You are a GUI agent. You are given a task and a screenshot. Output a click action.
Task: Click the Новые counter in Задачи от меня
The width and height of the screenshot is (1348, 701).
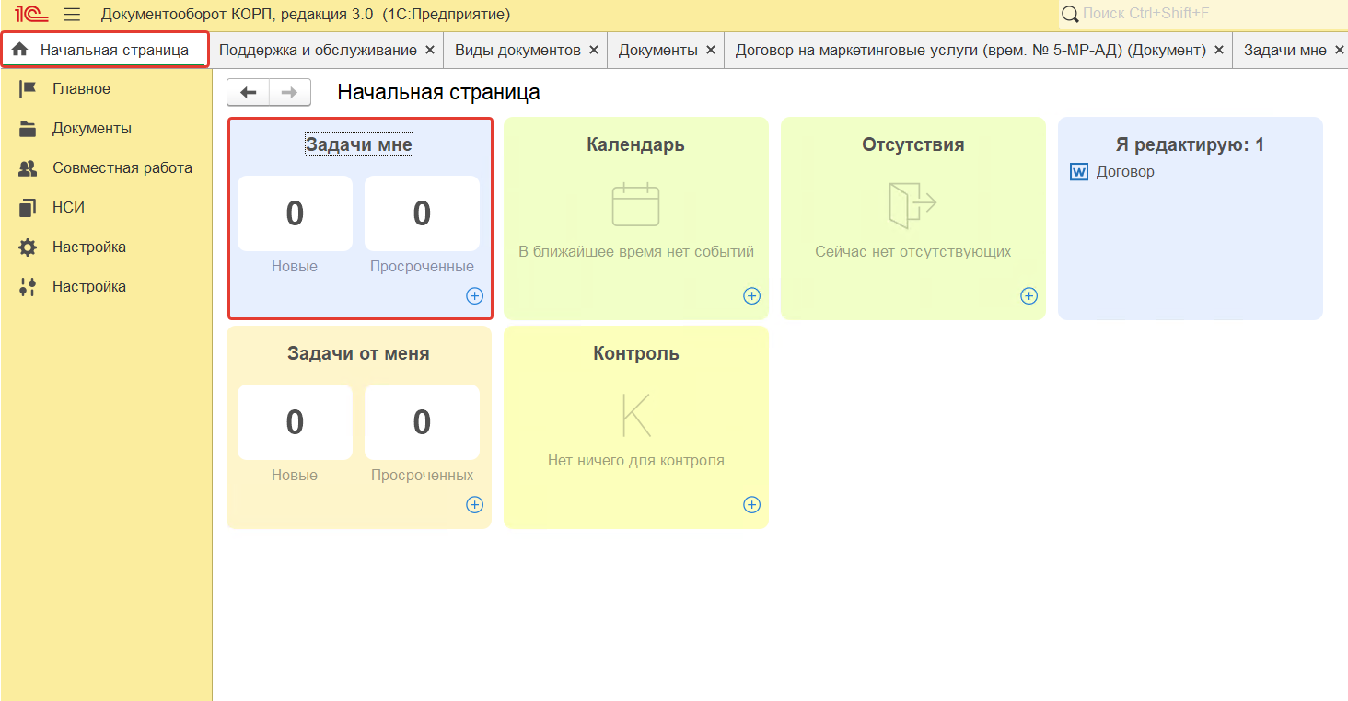[295, 422]
